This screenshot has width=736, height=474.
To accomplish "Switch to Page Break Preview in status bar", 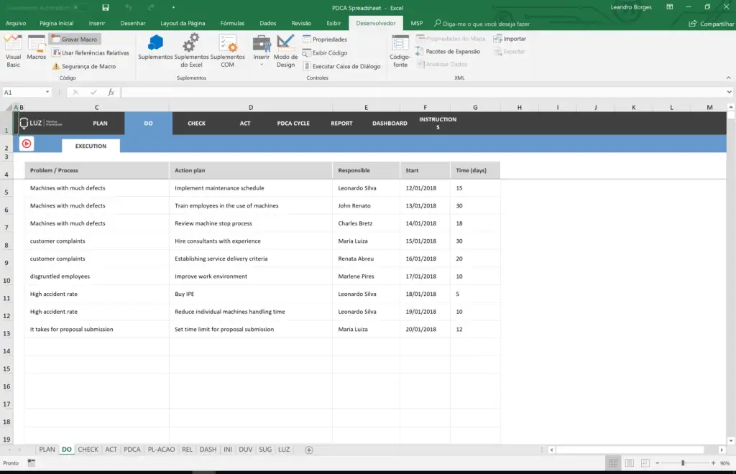I will [645, 463].
